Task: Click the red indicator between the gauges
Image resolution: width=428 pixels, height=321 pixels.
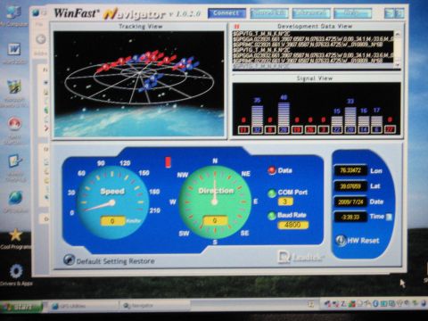Action: click(168, 162)
